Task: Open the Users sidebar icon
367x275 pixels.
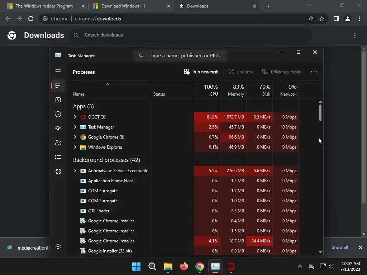Action: [x=58, y=143]
